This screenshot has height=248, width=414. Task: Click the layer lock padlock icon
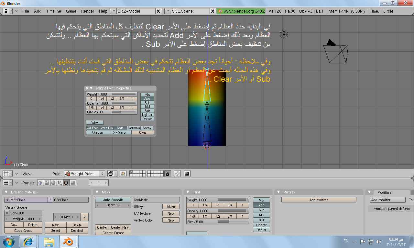(x=167, y=174)
